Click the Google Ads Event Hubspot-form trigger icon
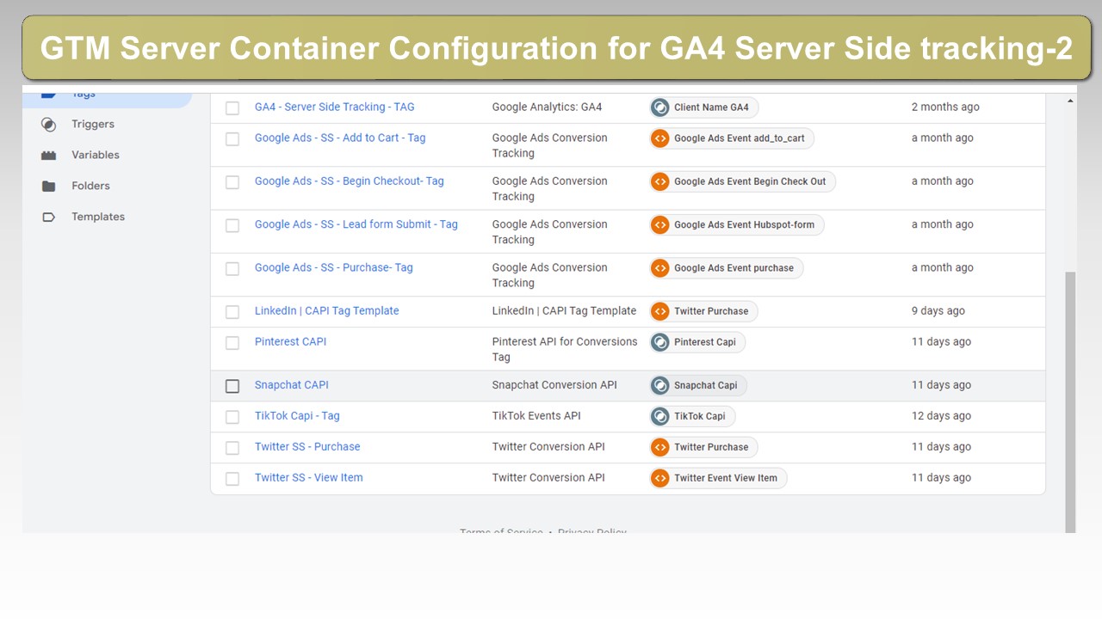The height and width of the screenshot is (619, 1102). (660, 225)
